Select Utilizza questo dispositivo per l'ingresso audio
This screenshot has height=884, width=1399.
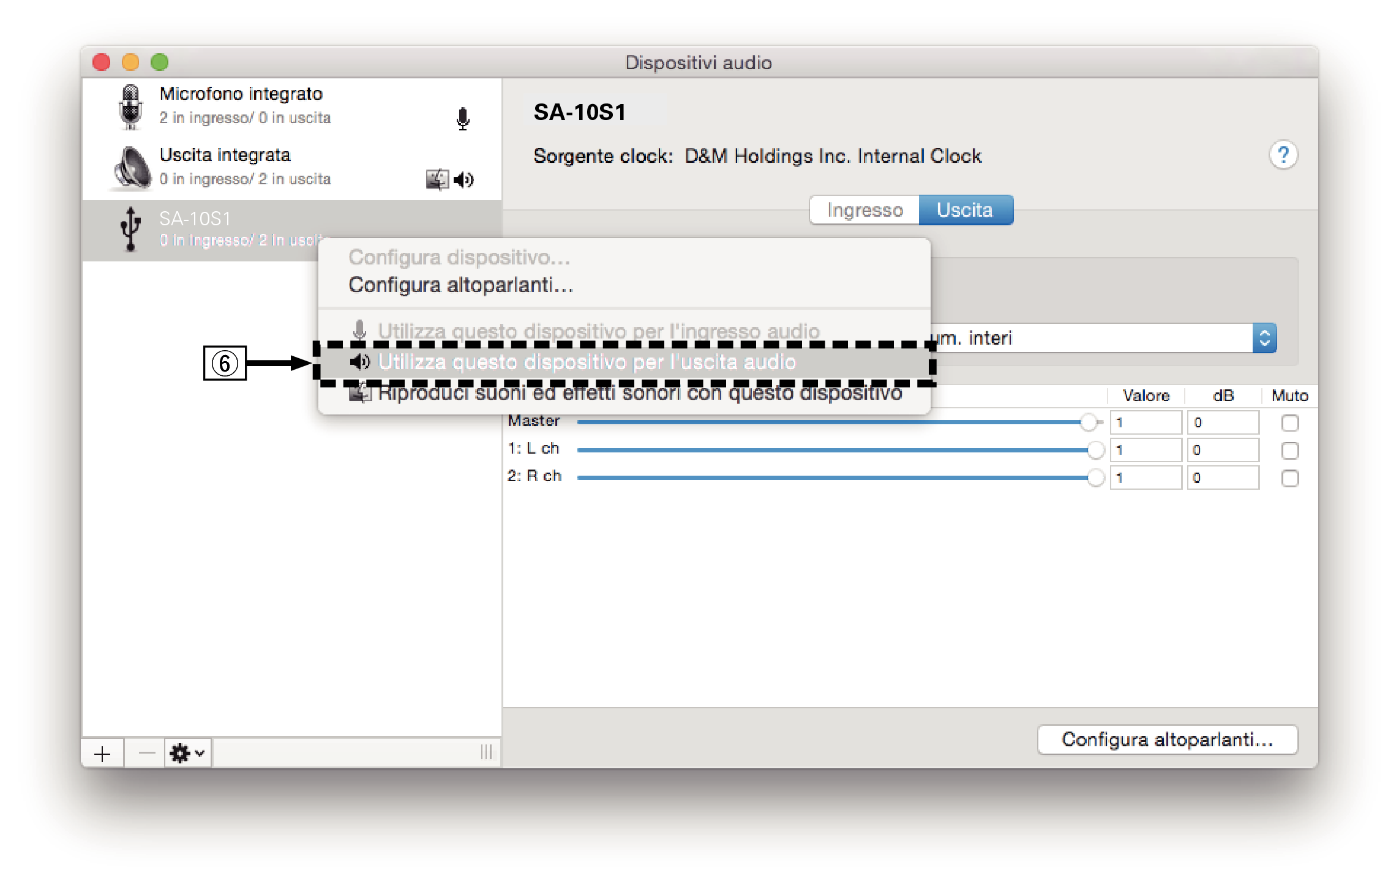tap(624, 331)
